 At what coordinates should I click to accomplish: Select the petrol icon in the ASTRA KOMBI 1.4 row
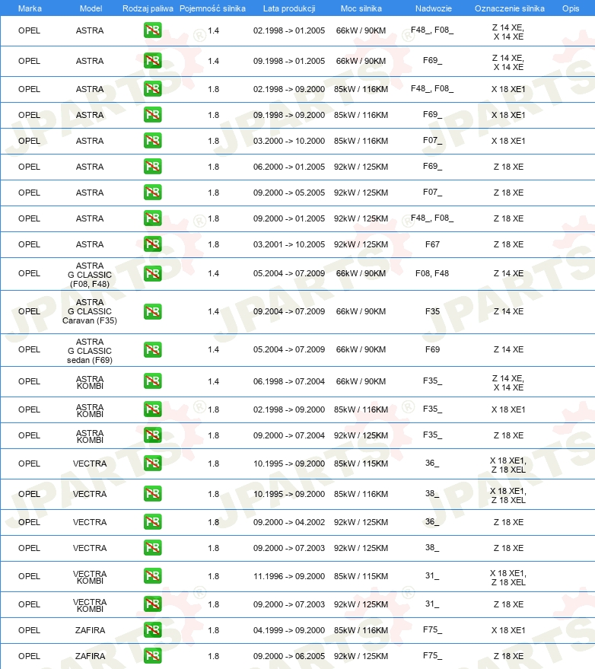point(153,381)
